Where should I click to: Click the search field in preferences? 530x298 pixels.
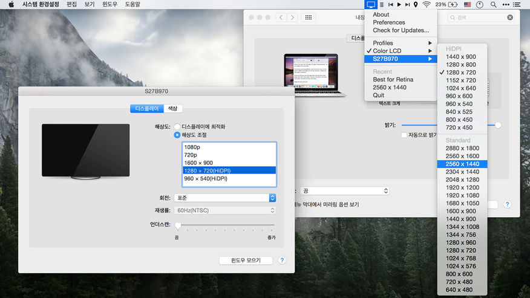coord(480,18)
